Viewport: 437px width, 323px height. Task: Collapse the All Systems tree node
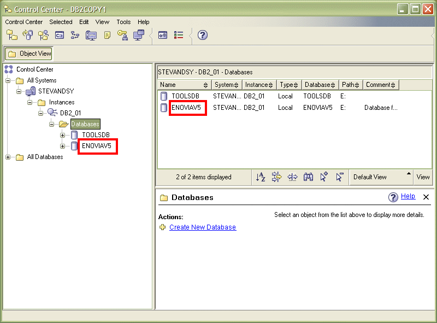(8, 80)
